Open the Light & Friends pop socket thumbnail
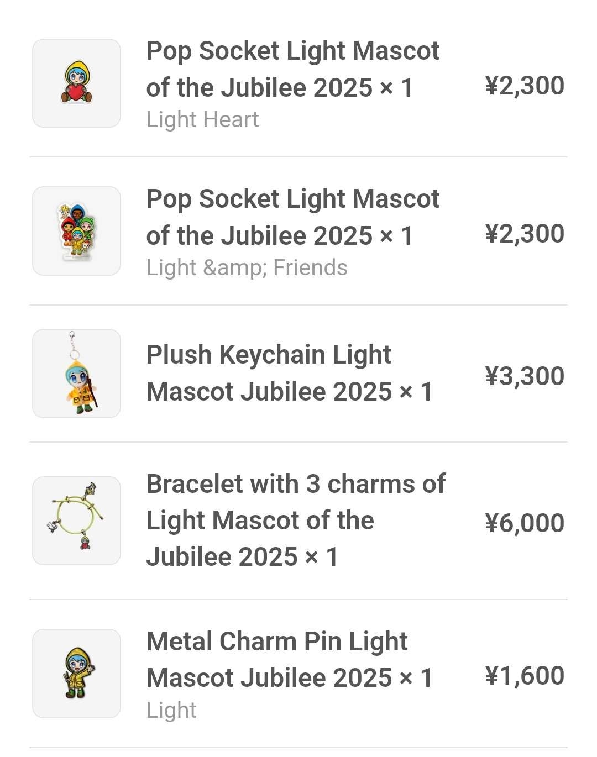 (x=76, y=231)
